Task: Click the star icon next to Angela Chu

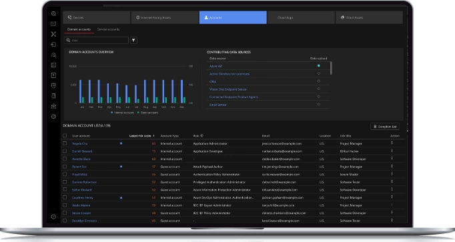Action: tap(121, 143)
